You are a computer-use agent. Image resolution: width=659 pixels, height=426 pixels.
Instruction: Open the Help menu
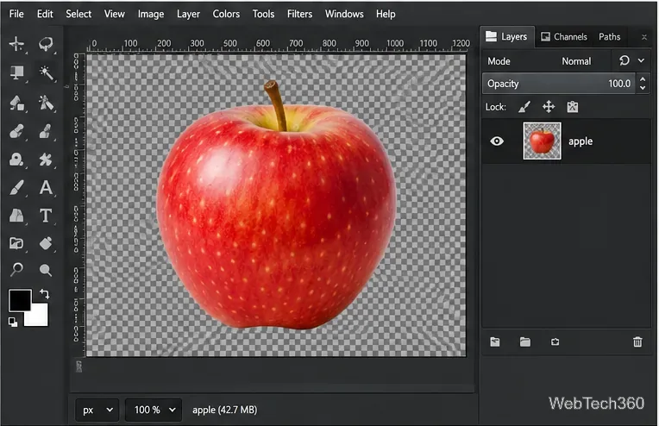click(386, 14)
